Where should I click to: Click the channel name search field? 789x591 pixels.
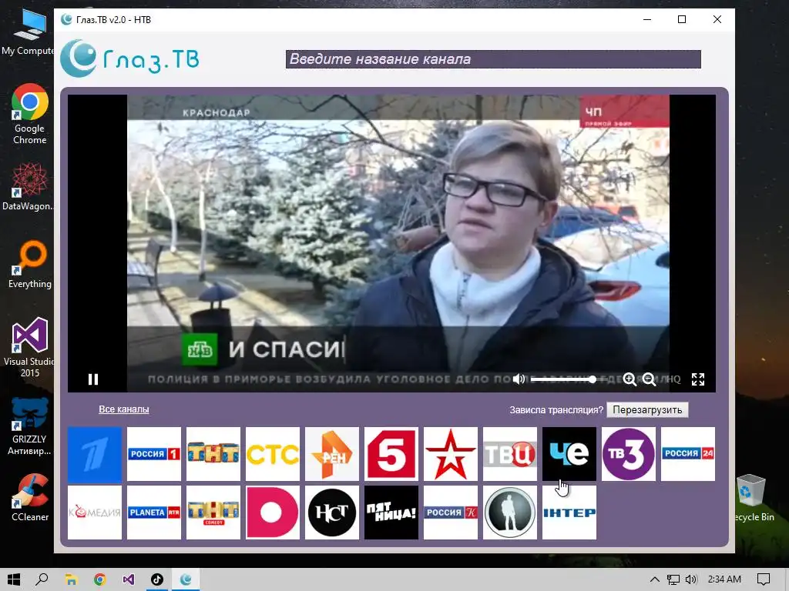(x=493, y=59)
